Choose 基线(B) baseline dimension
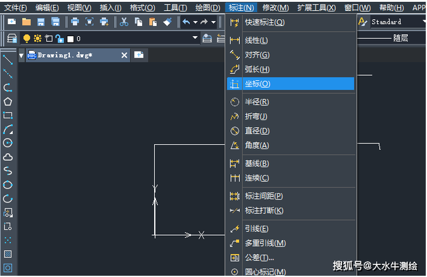The image size is (427, 277). (291, 163)
